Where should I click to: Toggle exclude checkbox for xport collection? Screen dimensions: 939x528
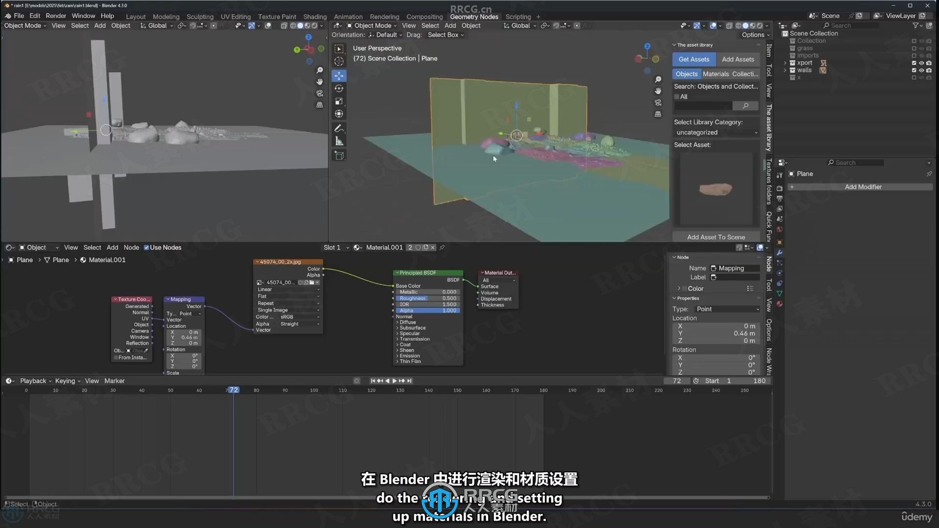914,63
